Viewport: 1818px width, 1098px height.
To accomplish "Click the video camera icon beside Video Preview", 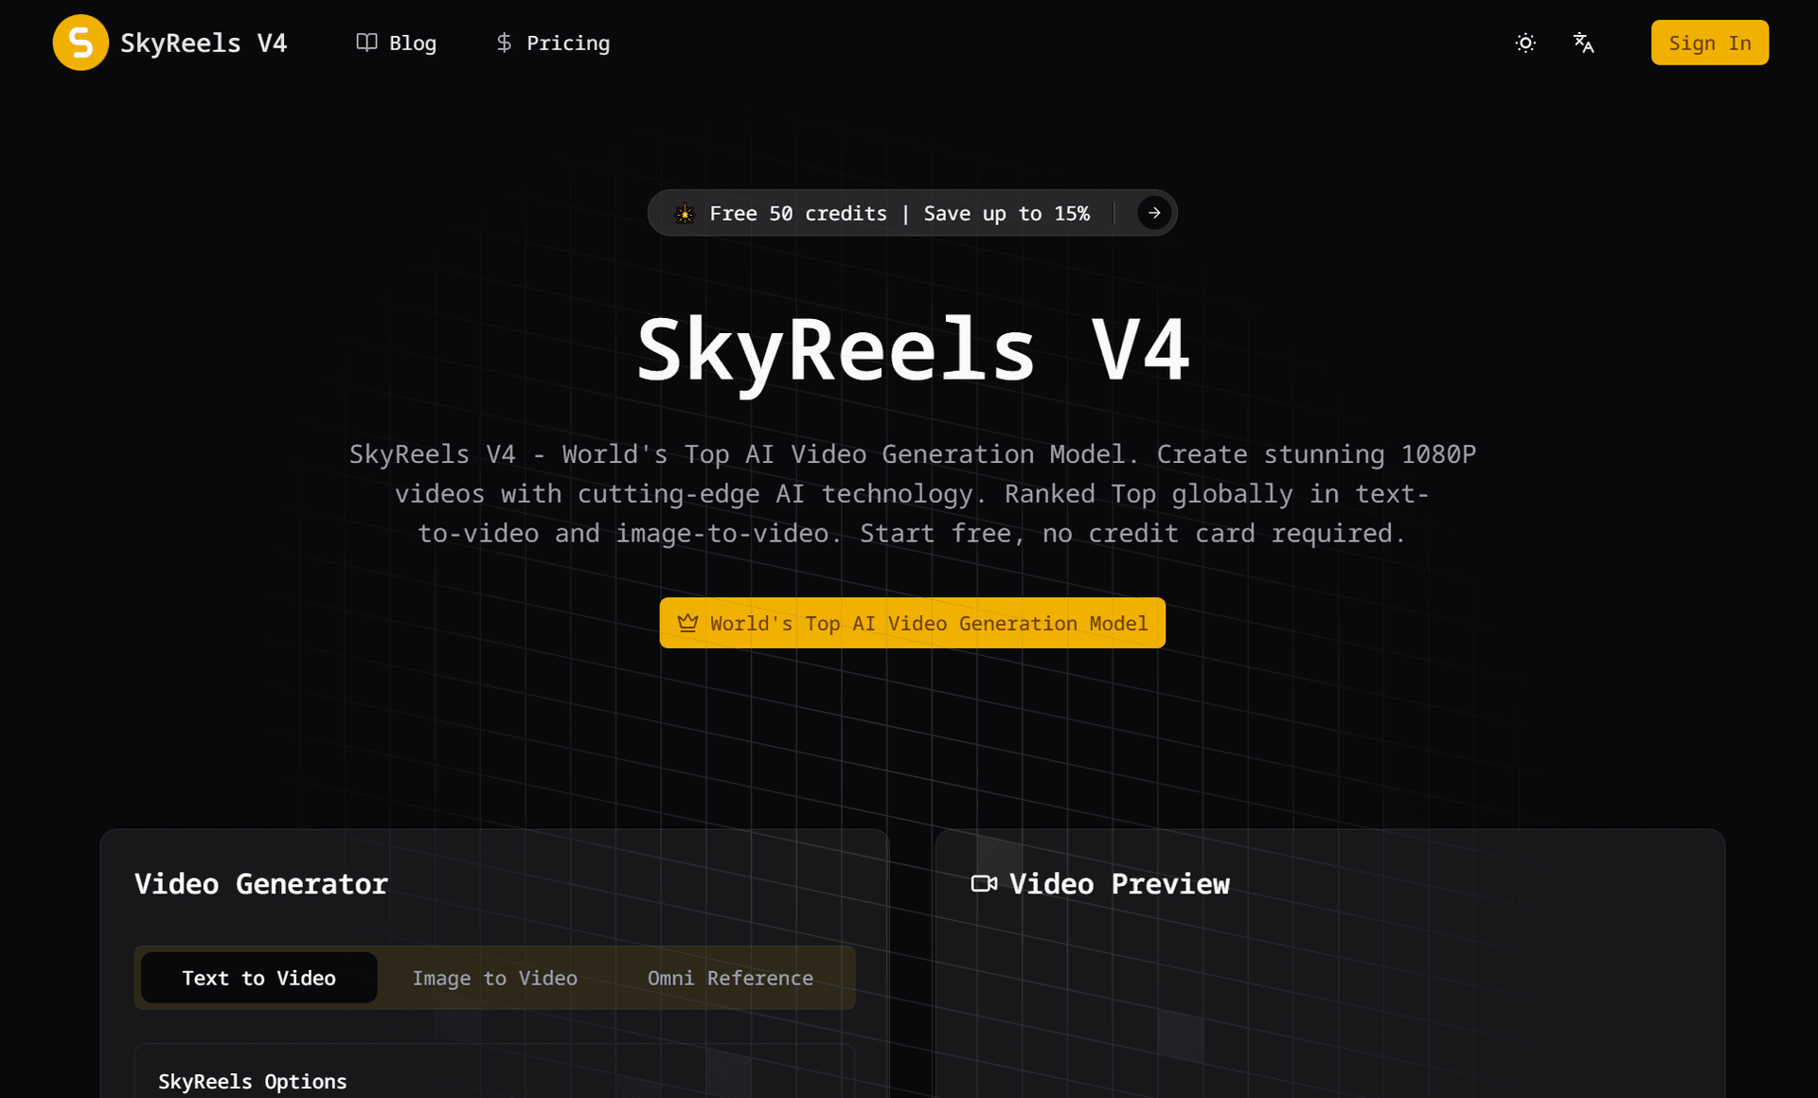I will pyautogui.click(x=985, y=884).
